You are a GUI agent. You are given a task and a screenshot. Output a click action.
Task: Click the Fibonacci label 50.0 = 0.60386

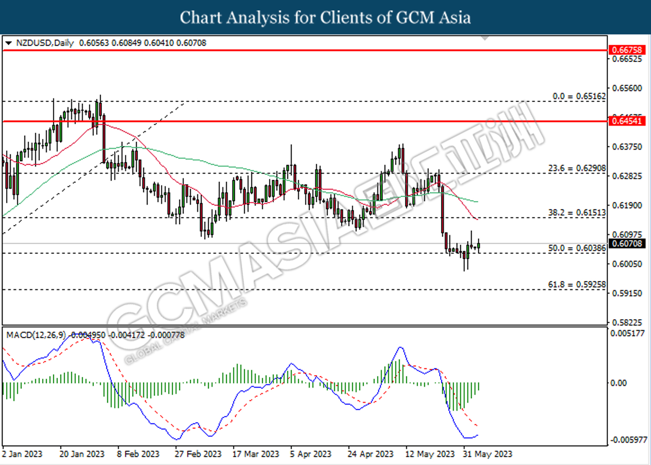[577, 248]
